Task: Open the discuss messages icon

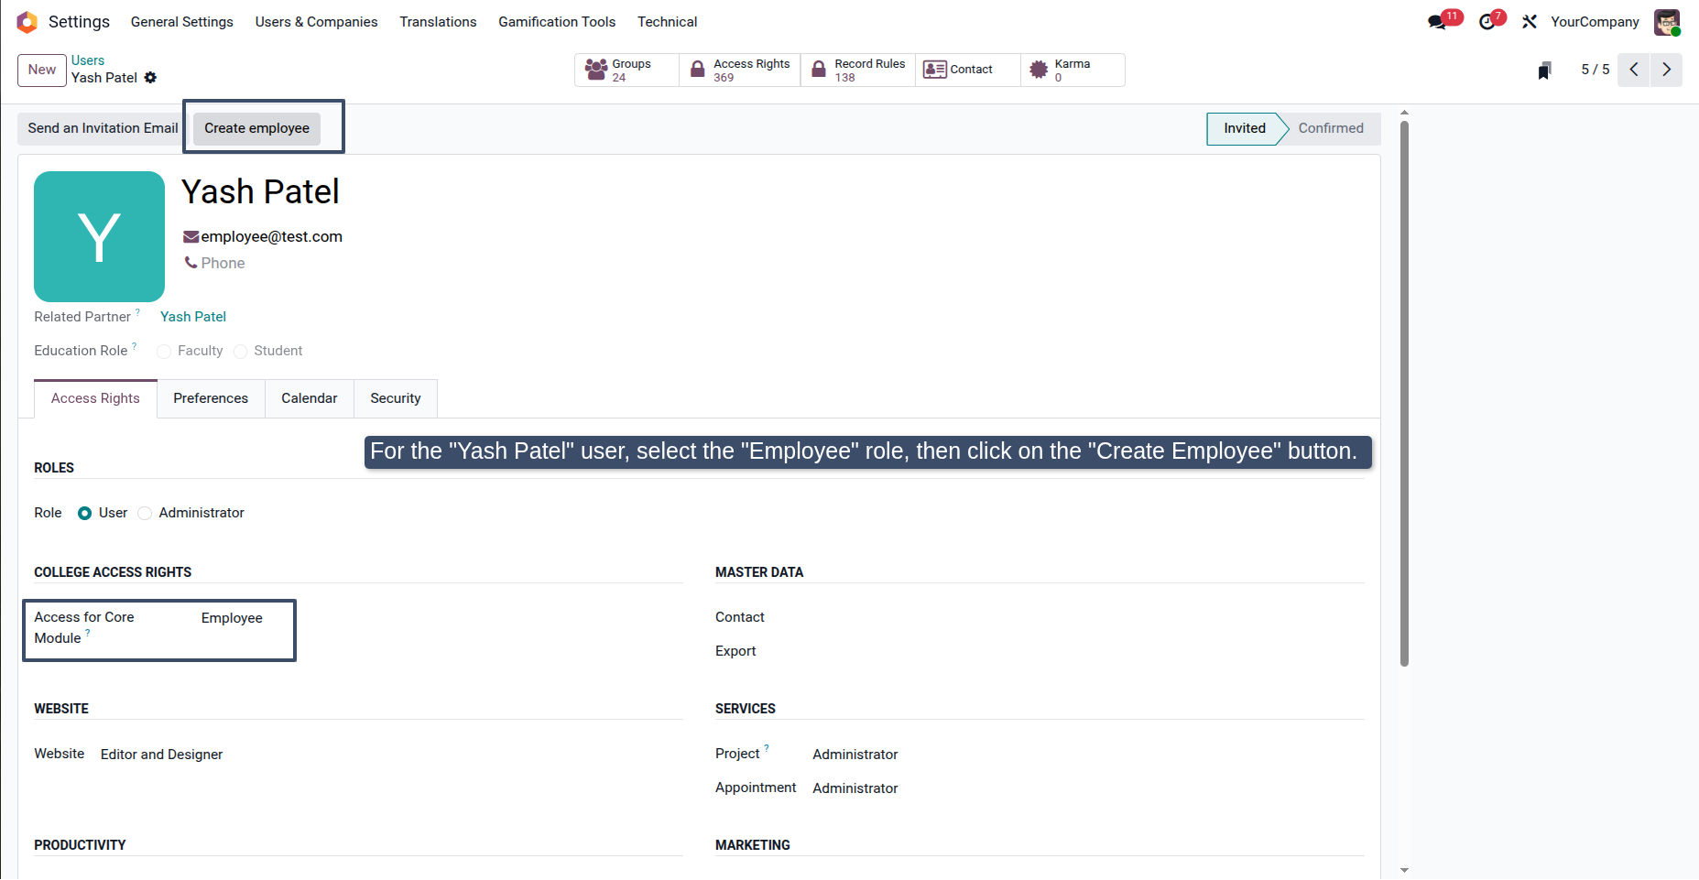Action: point(1437,22)
